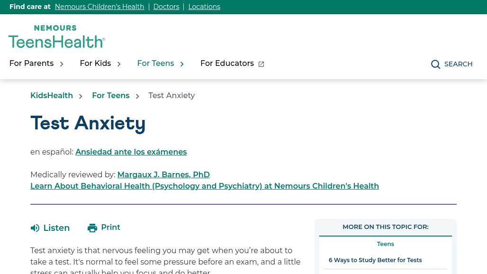Viewport: 487px width, 274px height.
Task: Expand the For Kids chevron
Action: pyautogui.click(x=119, y=64)
